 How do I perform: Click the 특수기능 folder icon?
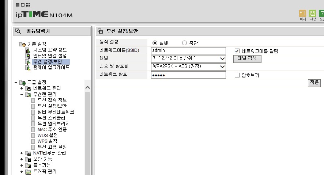(28, 166)
